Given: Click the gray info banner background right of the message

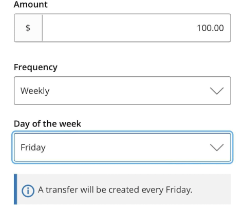Looking at the screenshot, I should coord(212,189).
